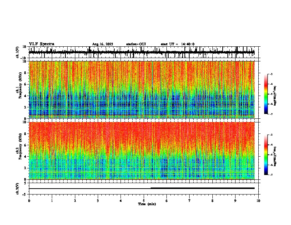Click the ch.1 colorbar log(PSD) units label
Image resolution: width=291 pixels, height=225 pixels.
pyautogui.click(x=275, y=96)
